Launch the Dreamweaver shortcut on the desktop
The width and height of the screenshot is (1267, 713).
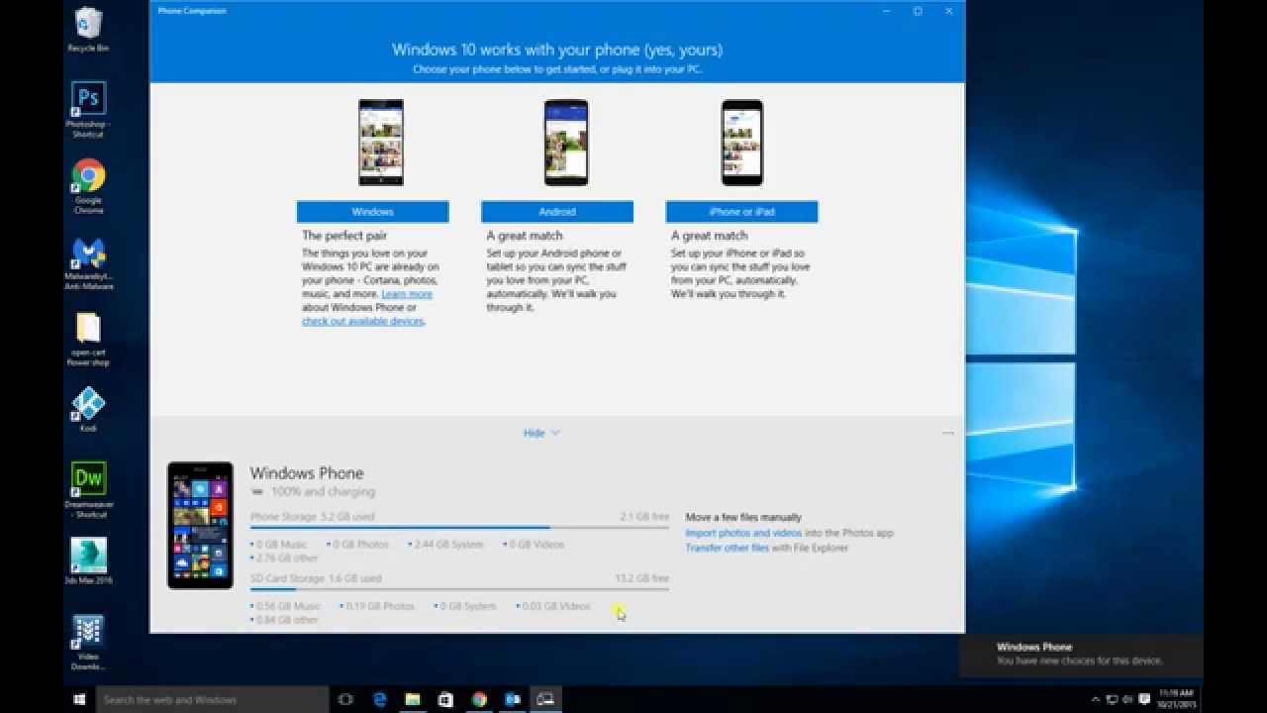88,490
